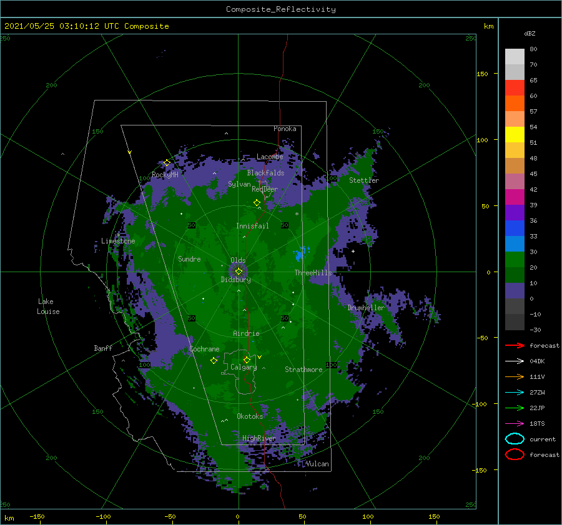
Task: Click the green 22JP arrow in the legend
Action: (515, 408)
